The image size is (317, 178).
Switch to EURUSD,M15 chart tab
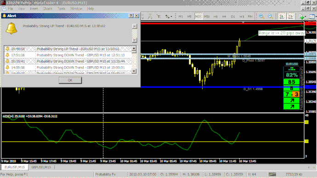point(15,167)
